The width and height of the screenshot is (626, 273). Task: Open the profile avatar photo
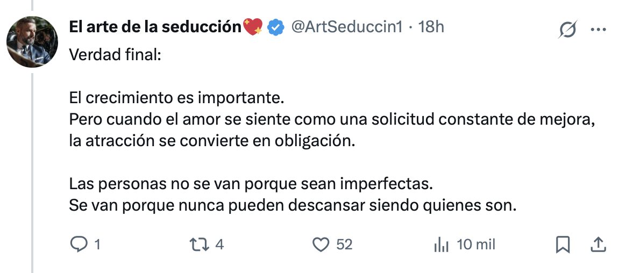pyautogui.click(x=32, y=41)
